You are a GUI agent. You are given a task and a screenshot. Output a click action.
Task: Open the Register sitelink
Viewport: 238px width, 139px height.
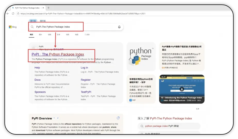click(86, 80)
